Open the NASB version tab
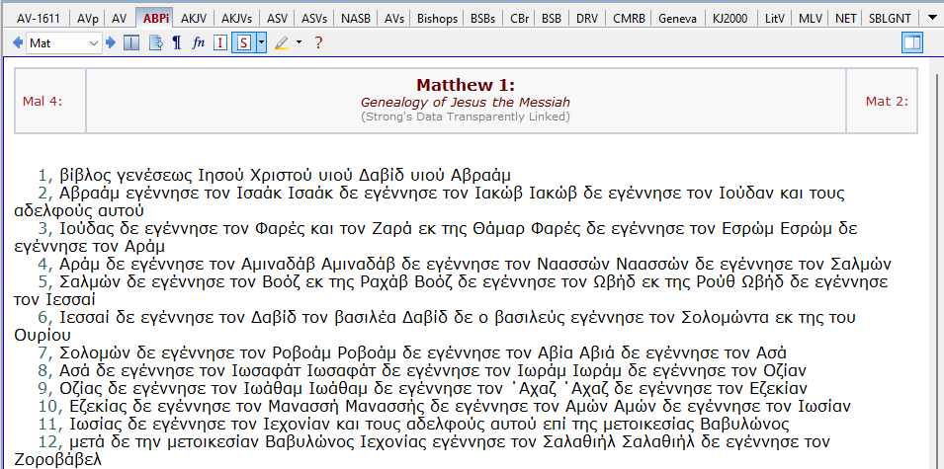The width and height of the screenshot is (944, 469). coord(356,19)
